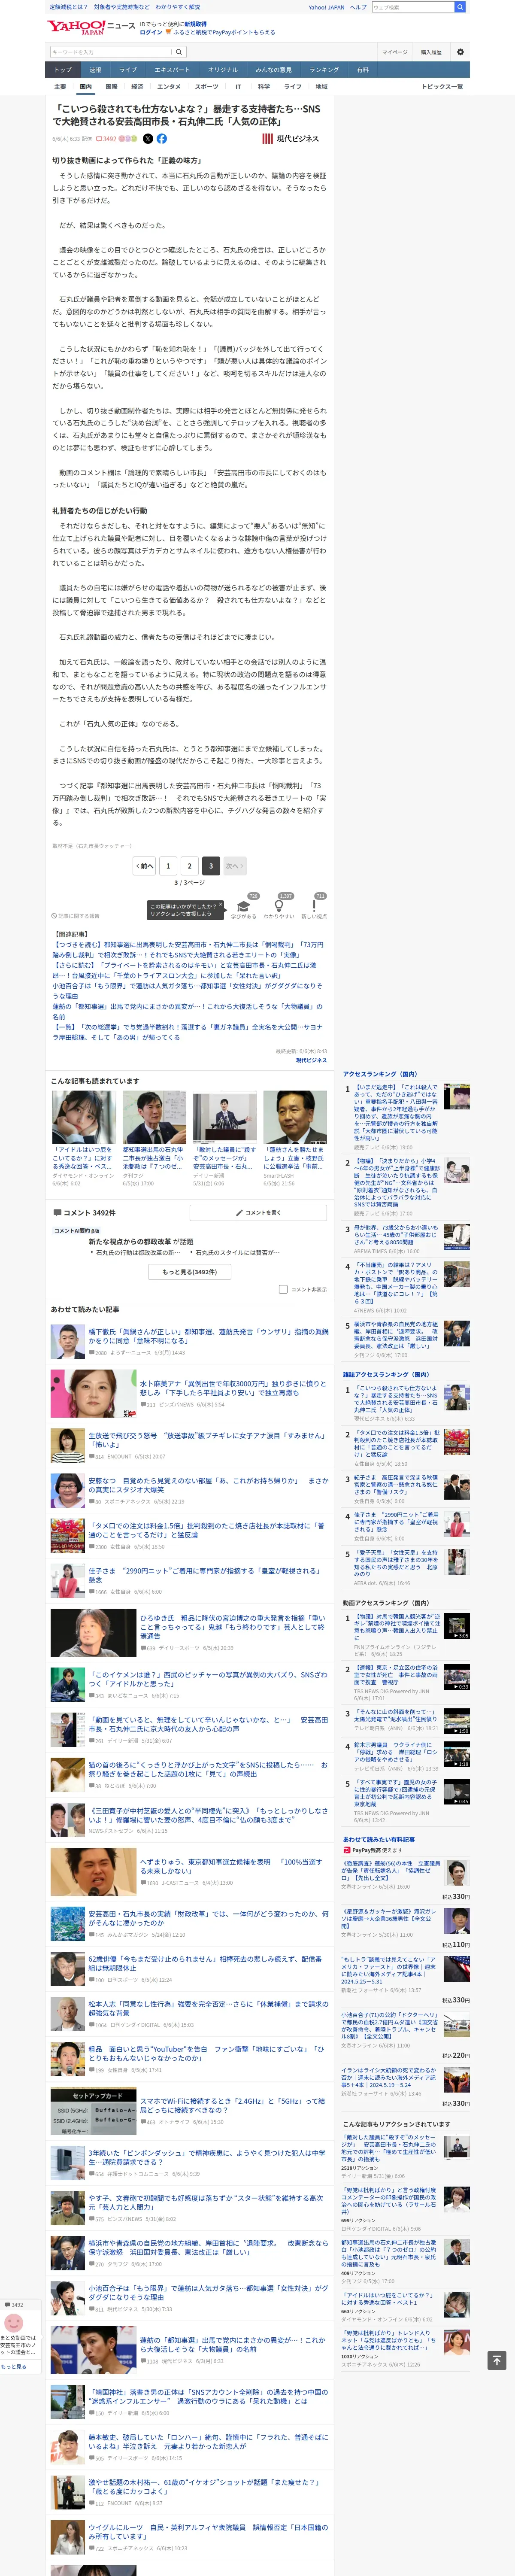This screenshot has width=515, height=2576.
Task: Go to previous page with 前へ button
Action: (144, 866)
